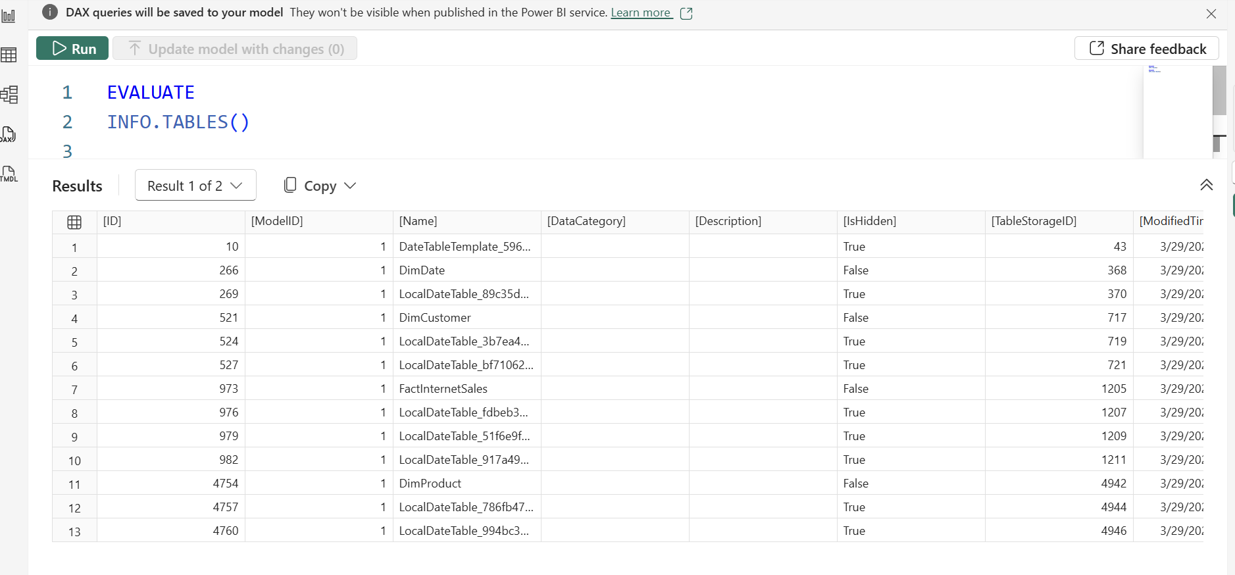Click the grid select-all icon in results header
Image resolution: width=1235 pixels, height=575 pixels.
tap(74, 222)
